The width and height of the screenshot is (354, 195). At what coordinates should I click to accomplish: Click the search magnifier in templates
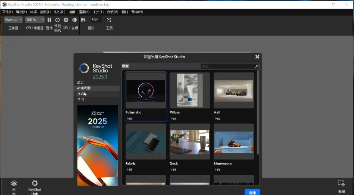click(x=257, y=66)
